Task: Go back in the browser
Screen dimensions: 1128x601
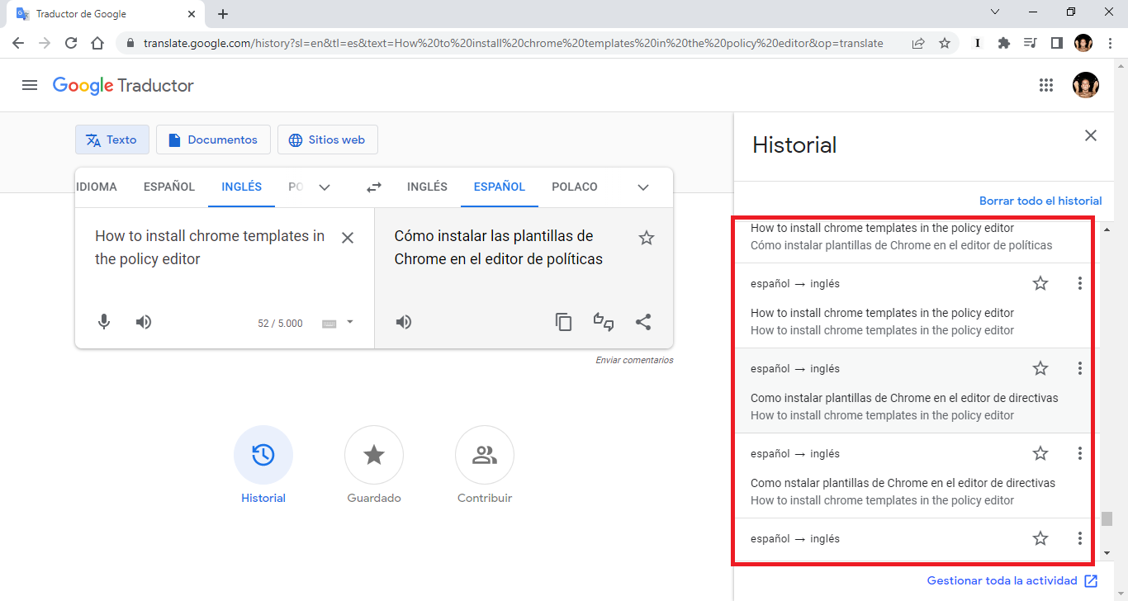Action: 18,43
